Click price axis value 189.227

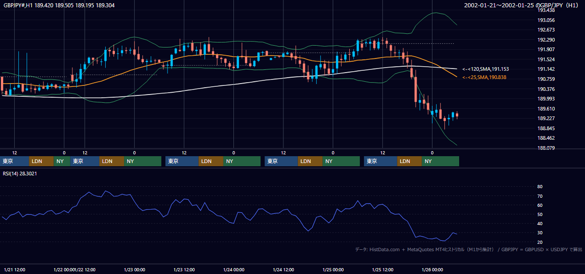(546, 118)
